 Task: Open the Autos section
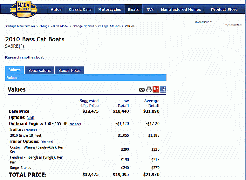click(56, 10)
